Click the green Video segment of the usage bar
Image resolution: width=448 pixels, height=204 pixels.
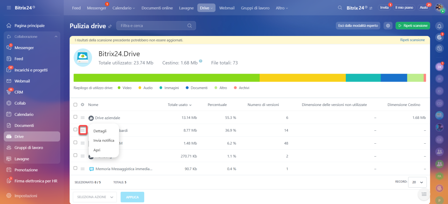(167, 78)
